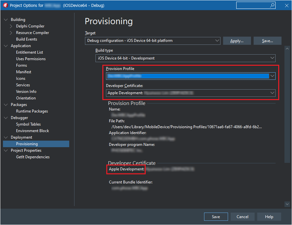Open the Uses Permissions page
Screen dimensions: 292x225
[x=31, y=59]
